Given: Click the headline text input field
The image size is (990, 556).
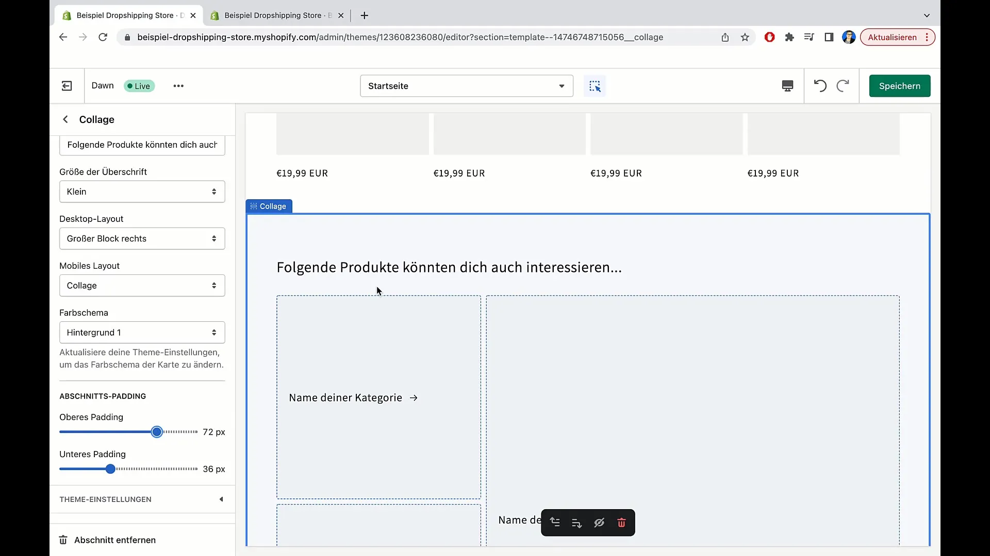Looking at the screenshot, I should click(142, 144).
